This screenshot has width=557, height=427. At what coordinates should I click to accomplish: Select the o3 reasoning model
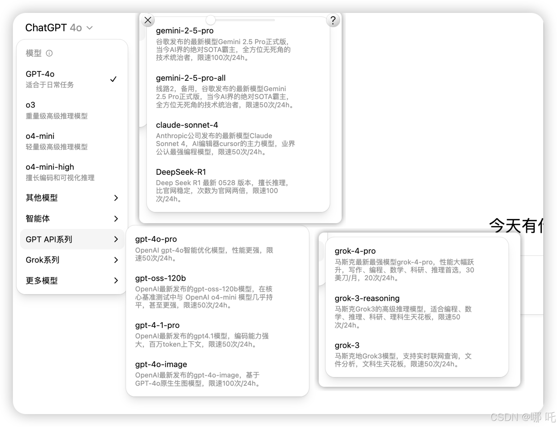tap(30, 105)
